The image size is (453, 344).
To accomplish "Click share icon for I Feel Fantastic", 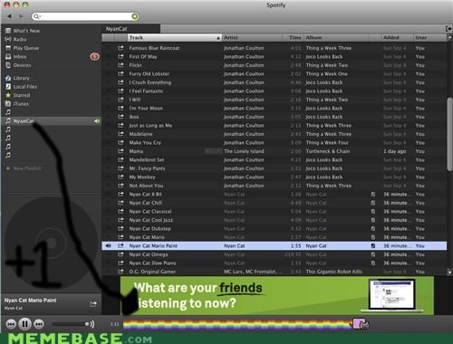I will tap(120, 91).
